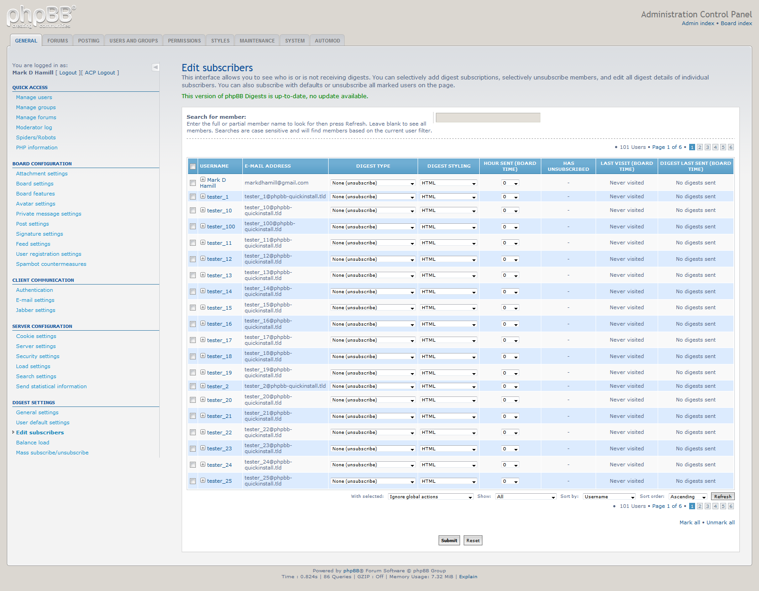Open digest type dropdown for tester_14
Viewport: 759px width, 591px height.
click(x=373, y=292)
